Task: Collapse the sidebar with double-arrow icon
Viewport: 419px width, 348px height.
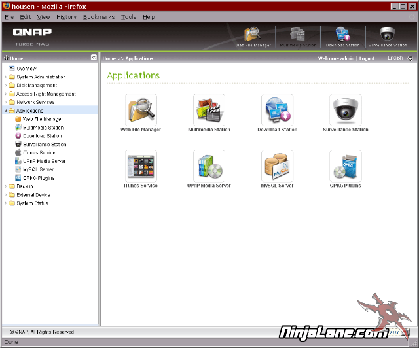Action: point(94,58)
